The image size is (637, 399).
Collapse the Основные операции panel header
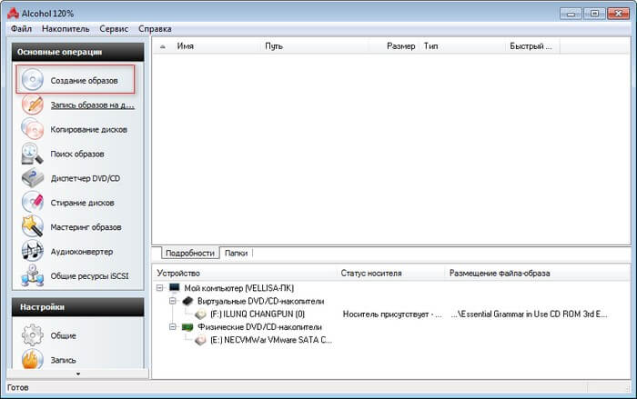click(x=77, y=52)
